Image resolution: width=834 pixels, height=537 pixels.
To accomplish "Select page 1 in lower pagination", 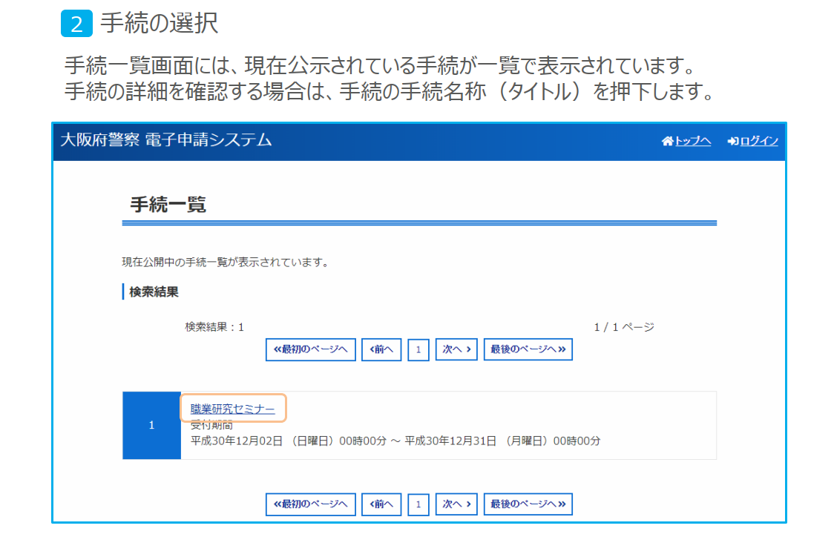I will coord(418,504).
